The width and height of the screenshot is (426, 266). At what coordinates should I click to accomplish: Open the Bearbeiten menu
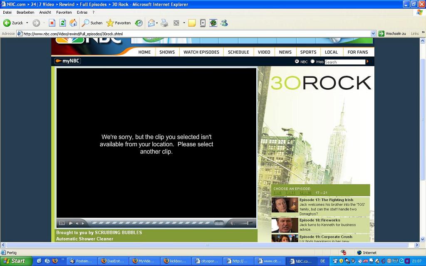pos(25,12)
